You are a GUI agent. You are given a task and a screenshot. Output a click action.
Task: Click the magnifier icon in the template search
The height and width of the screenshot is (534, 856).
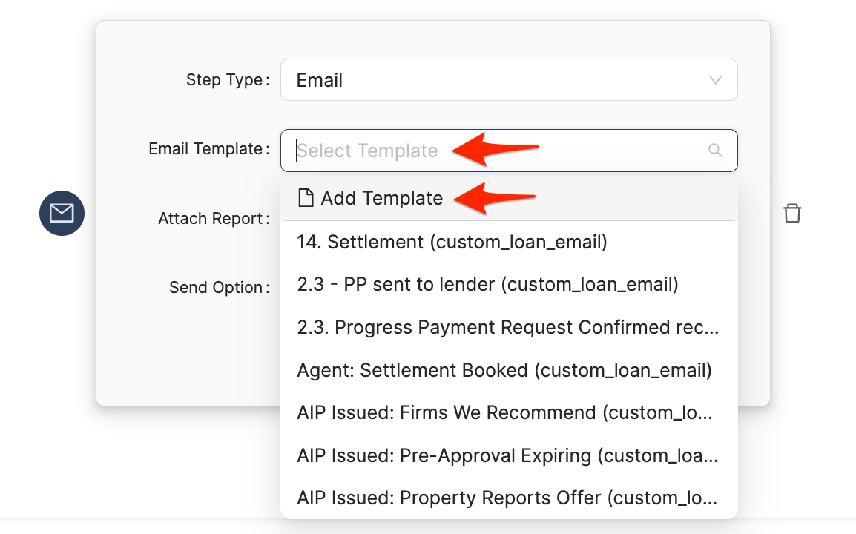point(715,151)
